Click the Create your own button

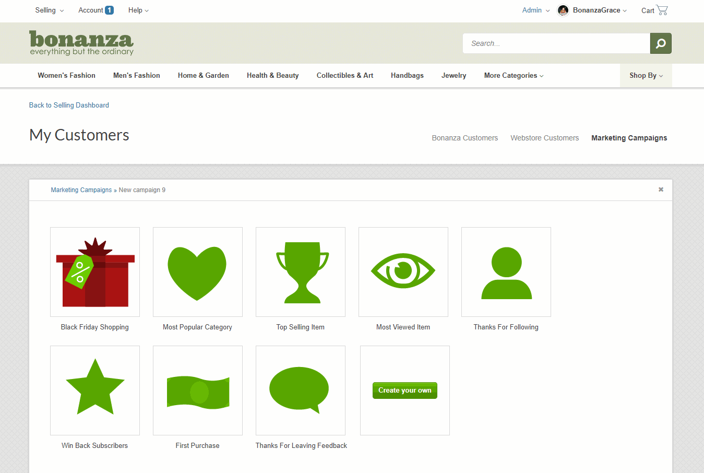pyautogui.click(x=405, y=391)
